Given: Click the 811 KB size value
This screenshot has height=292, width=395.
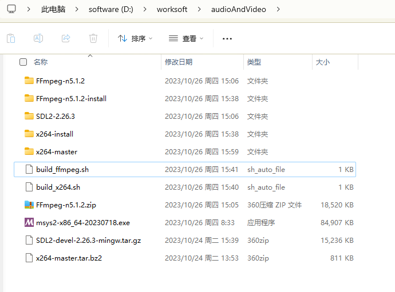Looking at the screenshot, I should (342, 258).
